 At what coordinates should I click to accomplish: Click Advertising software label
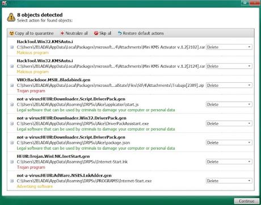tap(35, 186)
